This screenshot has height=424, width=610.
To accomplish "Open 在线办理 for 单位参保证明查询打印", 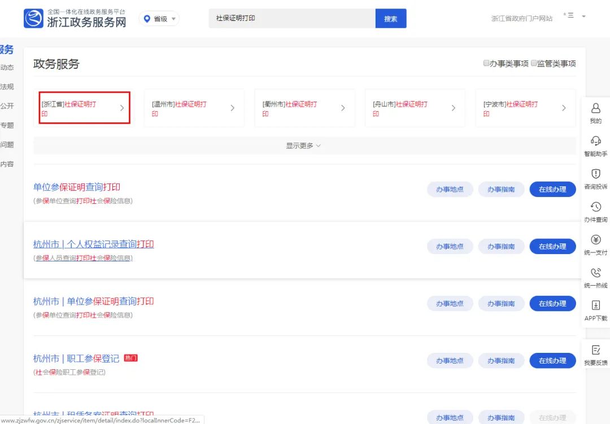I will [x=552, y=189].
